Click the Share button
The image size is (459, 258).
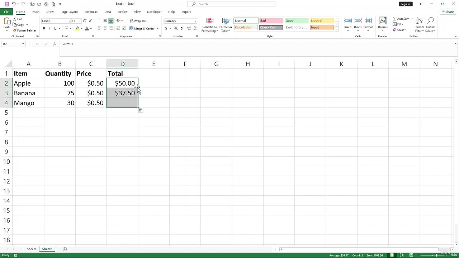coord(448,12)
